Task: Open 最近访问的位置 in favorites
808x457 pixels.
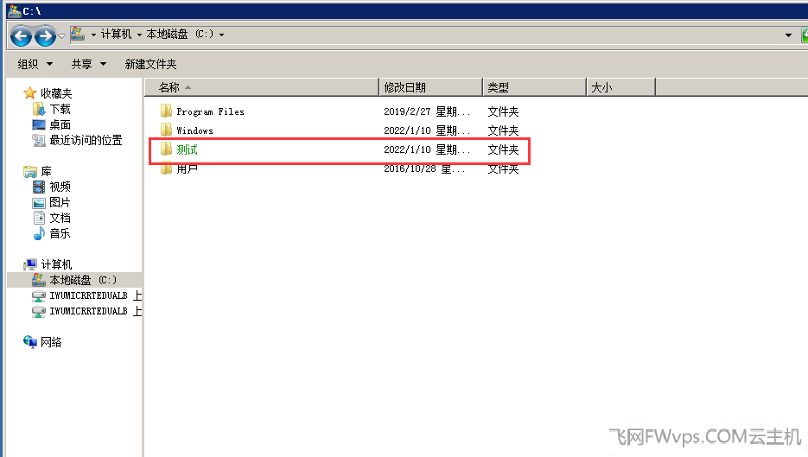Action: click(86, 140)
